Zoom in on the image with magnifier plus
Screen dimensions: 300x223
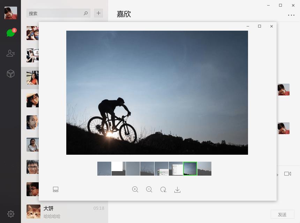pyautogui.click(x=135, y=189)
